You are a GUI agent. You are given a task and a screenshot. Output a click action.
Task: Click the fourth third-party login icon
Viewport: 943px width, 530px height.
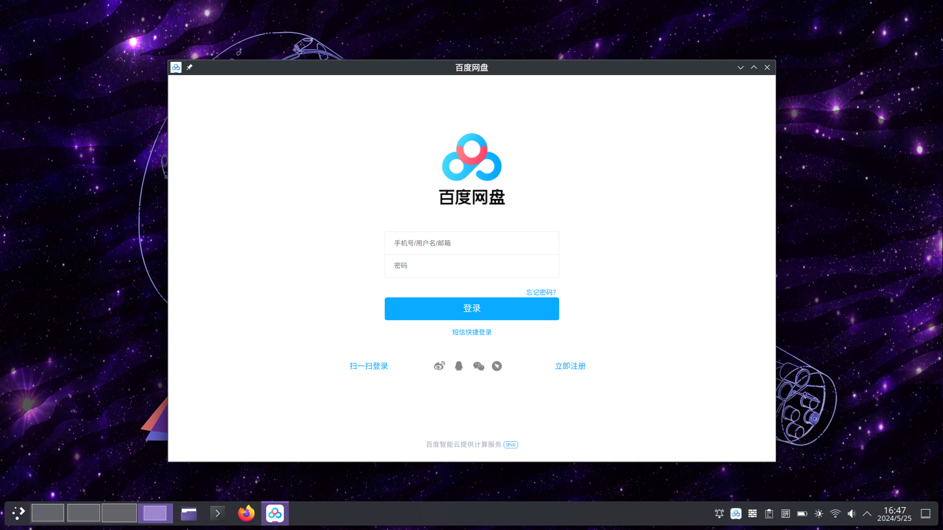(497, 366)
